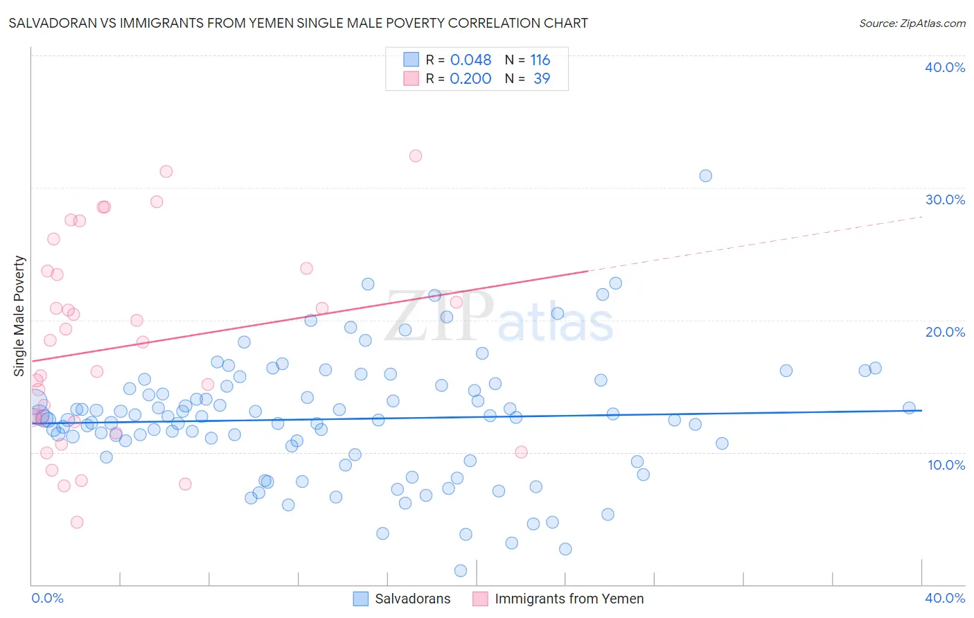Click the Salvadorans legend label
974x618 pixels.
pos(412,599)
